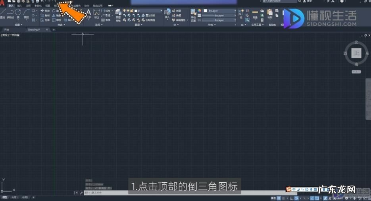The image size is (371, 201).
Task: Click the Undo arrow in quick access toolbar
Action: click(x=42, y=1)
